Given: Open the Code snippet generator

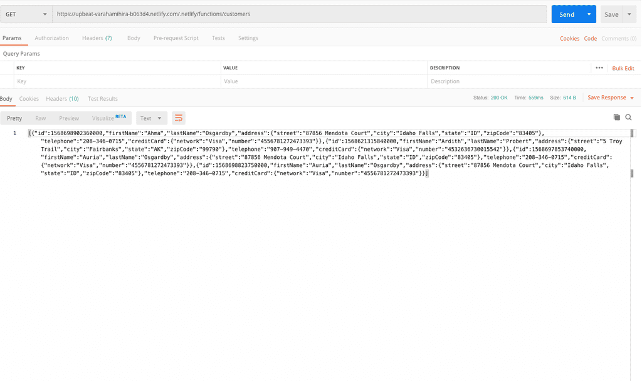Looking at the screenshot, I should 590,38.
